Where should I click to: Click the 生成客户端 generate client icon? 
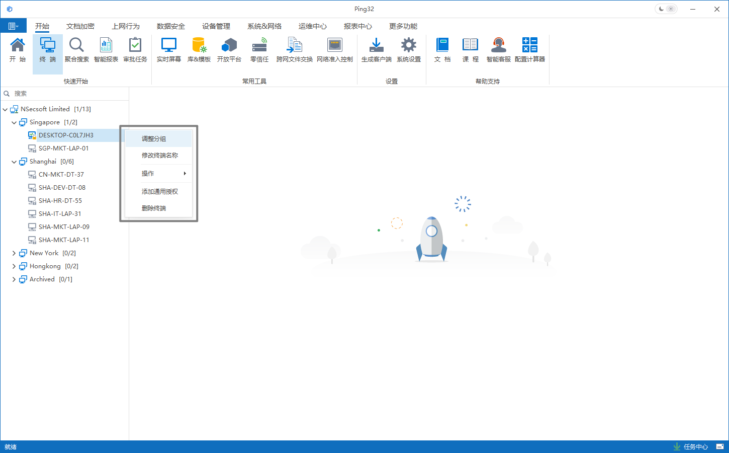376,50
